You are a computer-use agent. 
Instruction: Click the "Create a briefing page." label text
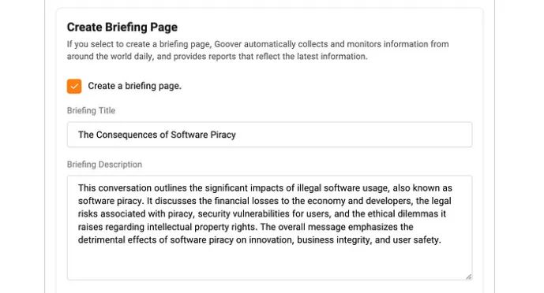[134, 86]
